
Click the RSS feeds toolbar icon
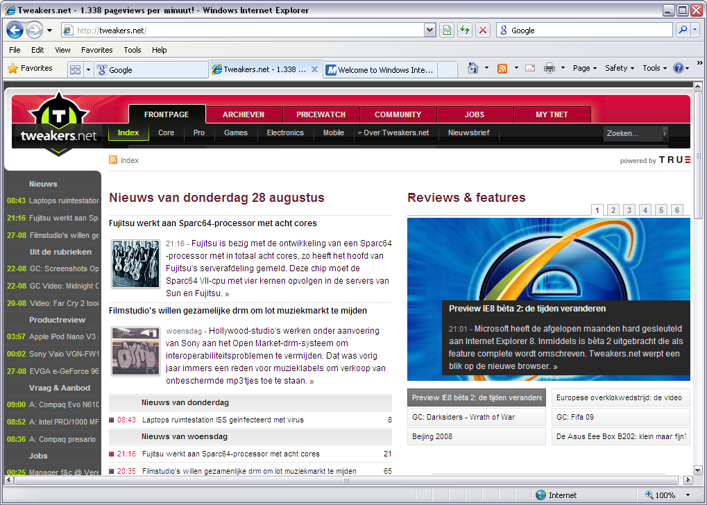pyautogui.click(x=502, y=69)
